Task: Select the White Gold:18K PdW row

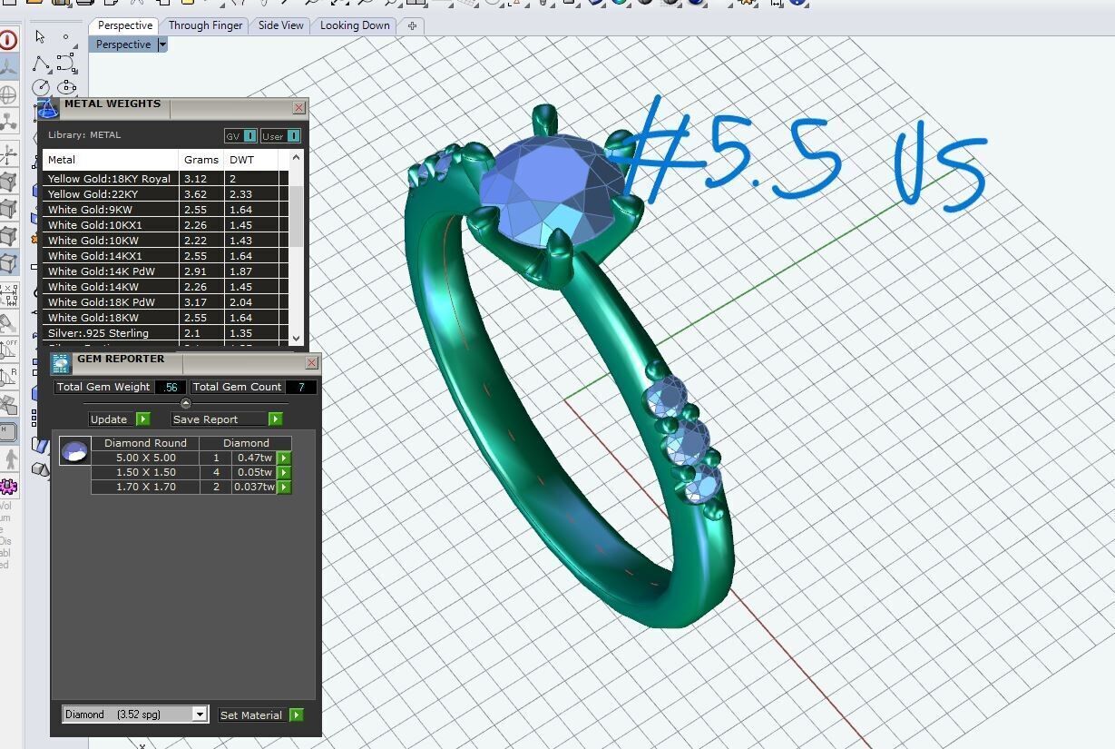Action: pos(165,302)
